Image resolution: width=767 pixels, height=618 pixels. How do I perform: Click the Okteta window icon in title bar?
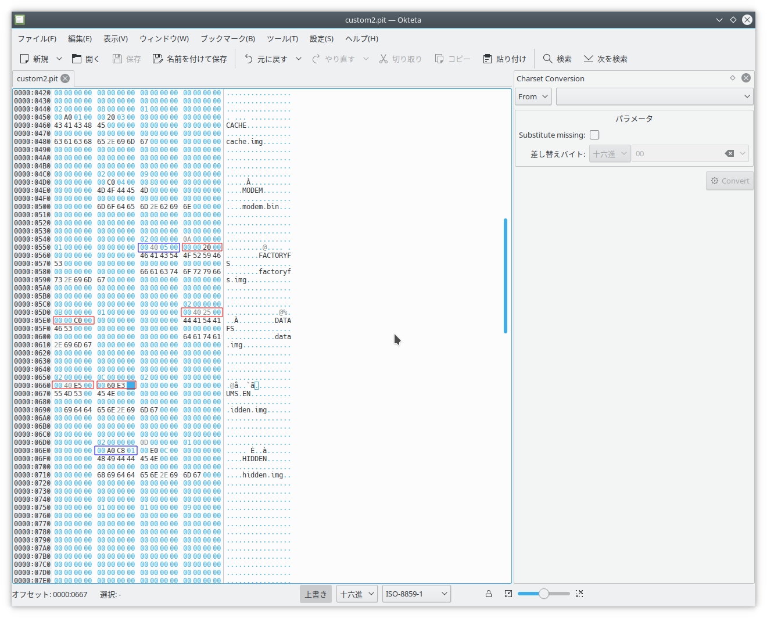point(20,20)
